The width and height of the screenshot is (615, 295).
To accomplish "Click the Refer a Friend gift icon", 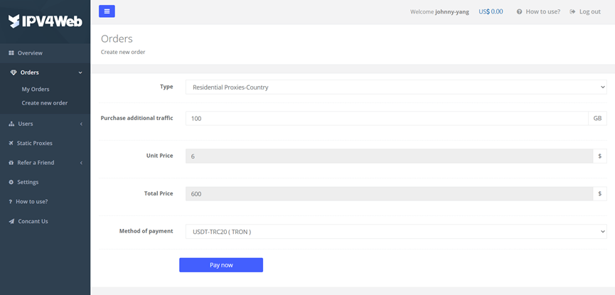I will (x=11, y=163).
